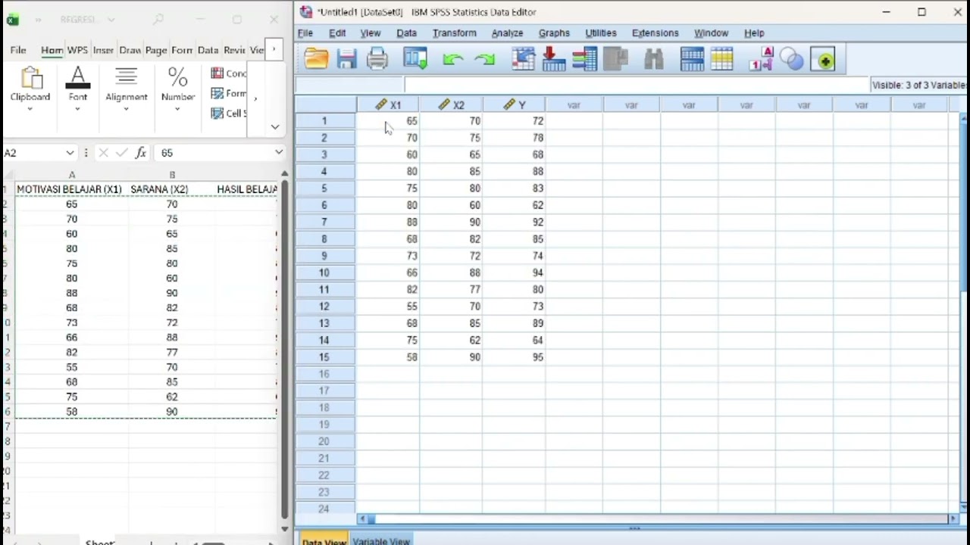The height and width of the screenshot is (545, 970).
Task: Click the Excel app logo icon
Action: click(13, 20)
